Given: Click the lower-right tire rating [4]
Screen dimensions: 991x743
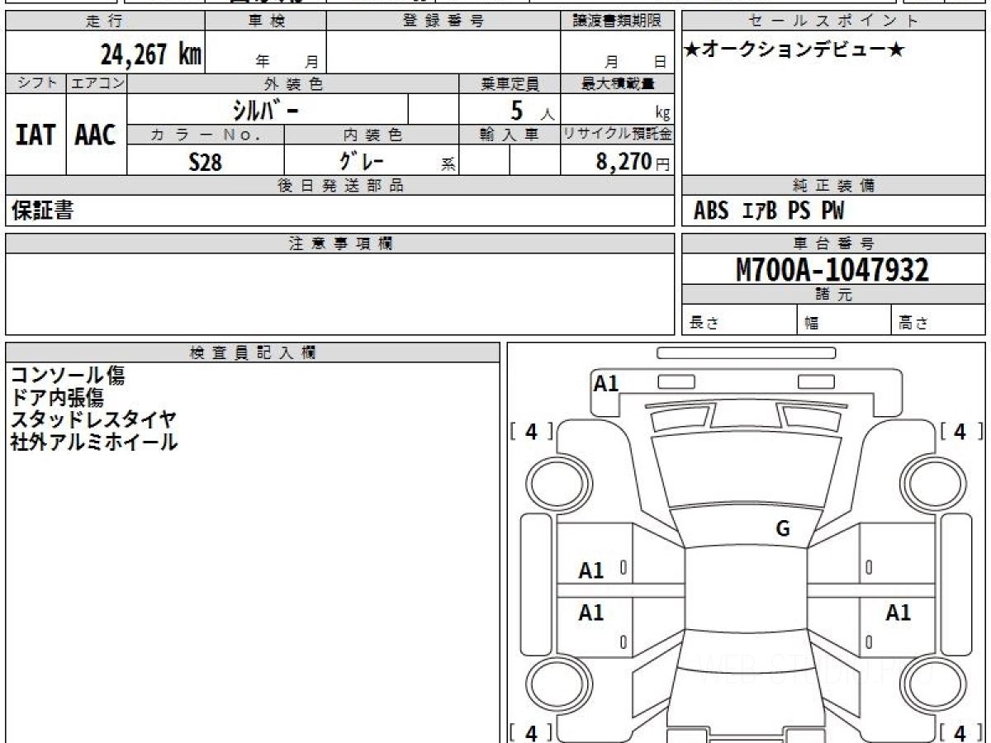Looking at the screenshot, I should [960, 732].
